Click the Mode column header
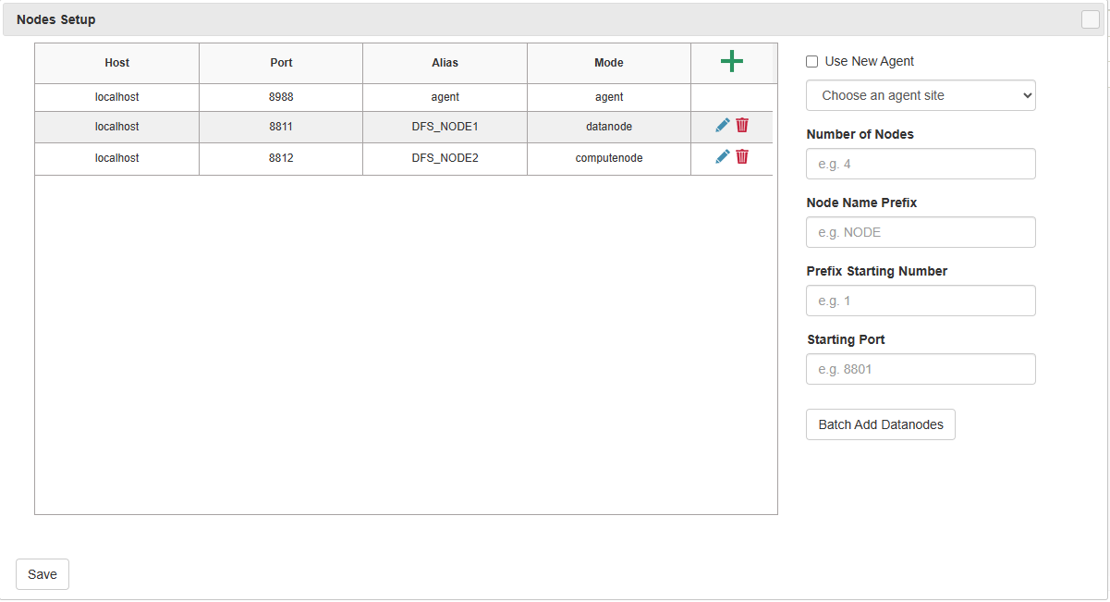1110x602 pixels. (x=609, y=63)
